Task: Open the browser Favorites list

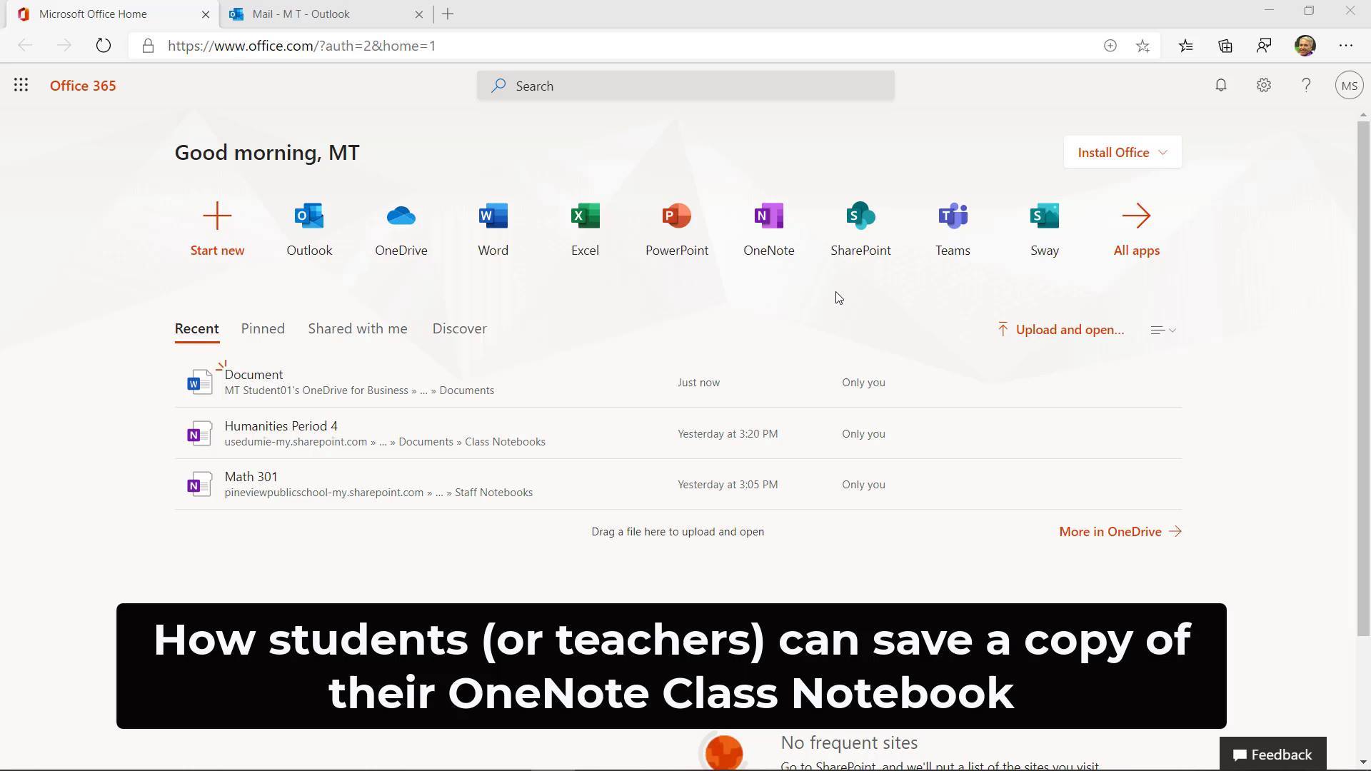Action: click(1186, 46)
